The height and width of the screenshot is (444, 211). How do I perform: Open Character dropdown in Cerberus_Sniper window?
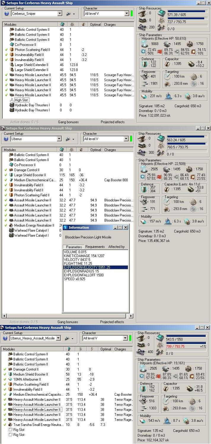126,14
